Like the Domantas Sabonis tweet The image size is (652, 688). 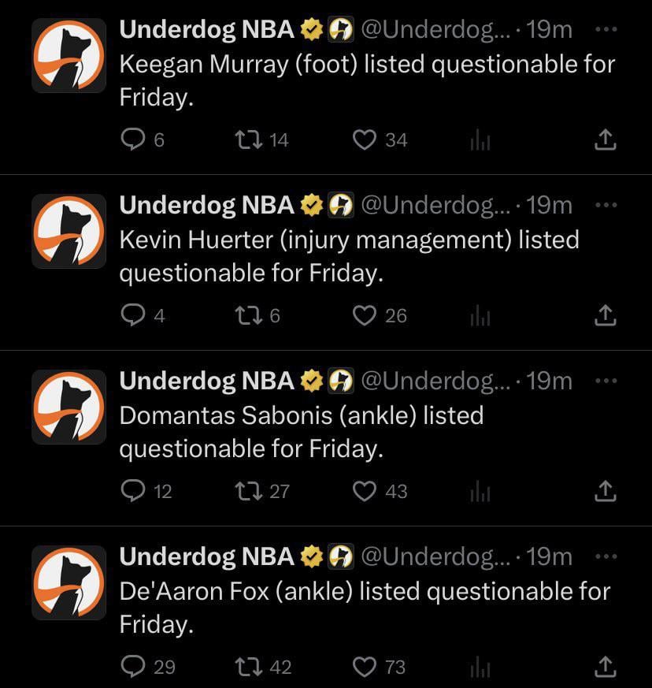[x=364, y=491]
